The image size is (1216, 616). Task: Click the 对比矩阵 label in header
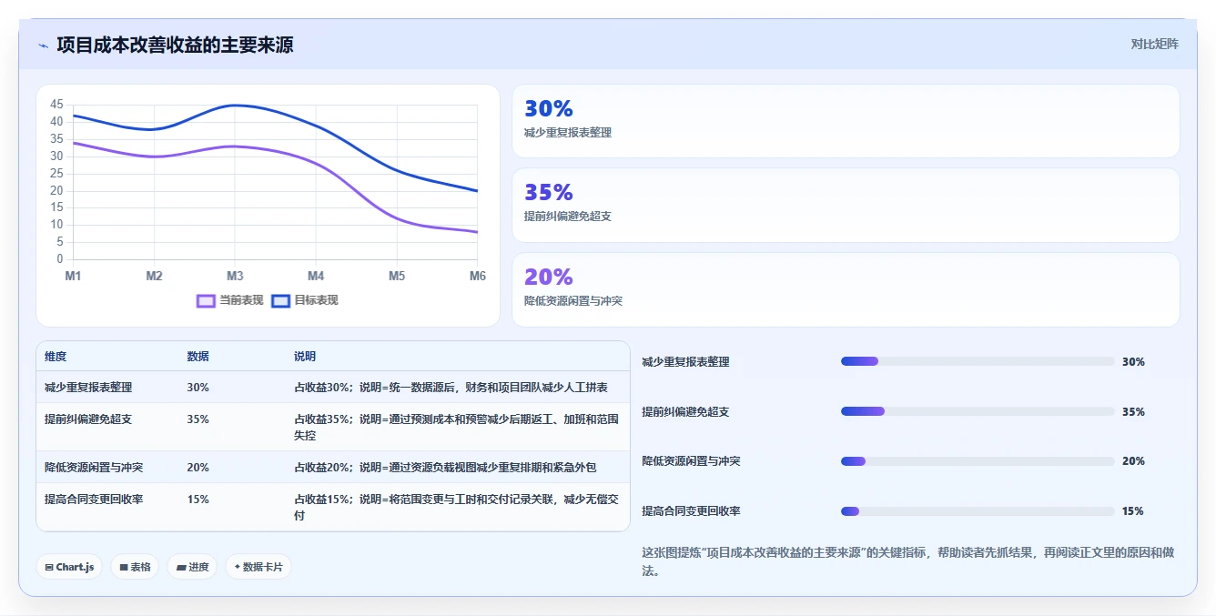pos(1154,44)
